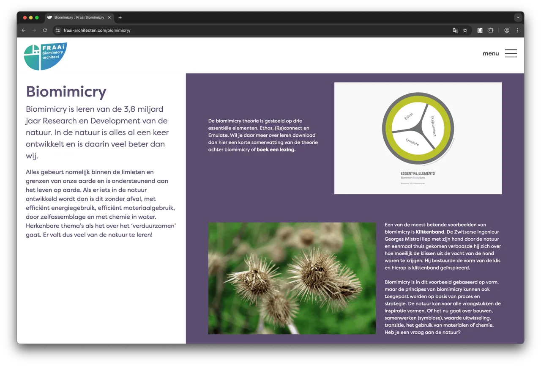Expand the chevron at browser top right
Screen dimensions: 541x366
[x=518, y=17]
